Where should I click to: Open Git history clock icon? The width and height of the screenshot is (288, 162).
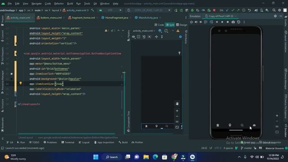click(x=243, y=10)
